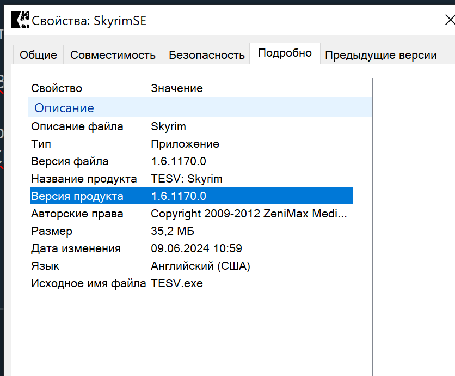The image size is (455, 376).
Task: Select the Исходное имя файла label
Action: [x=88, y=283]
